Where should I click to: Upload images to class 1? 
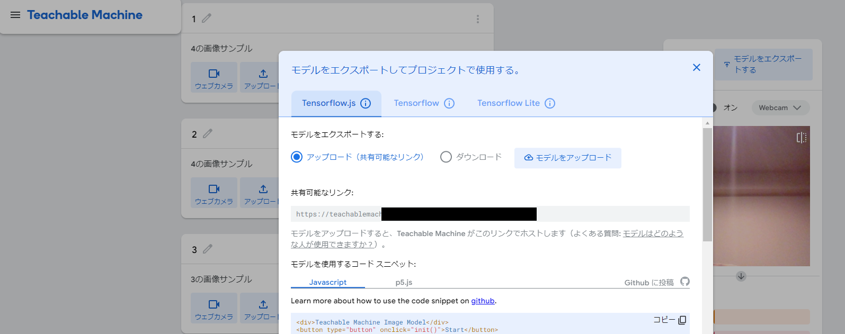[260, 77]
